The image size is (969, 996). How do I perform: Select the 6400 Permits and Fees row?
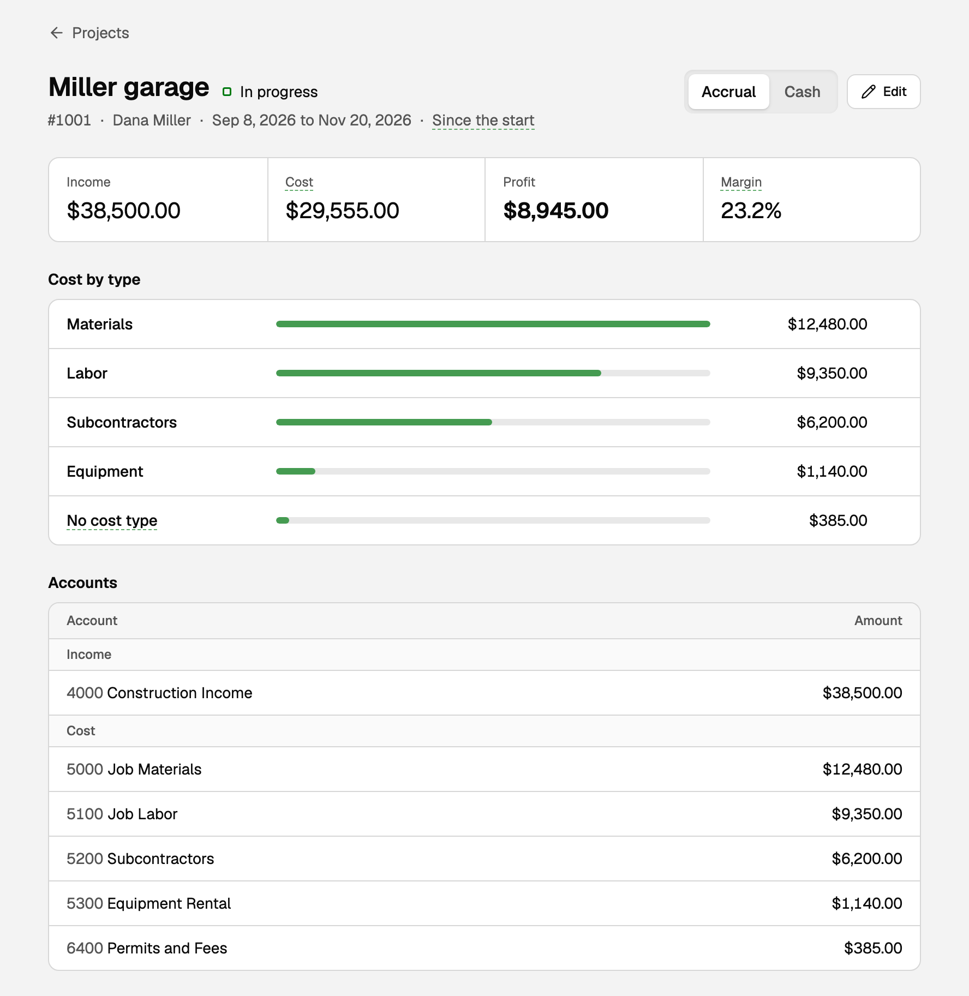[x=484, y=948]
